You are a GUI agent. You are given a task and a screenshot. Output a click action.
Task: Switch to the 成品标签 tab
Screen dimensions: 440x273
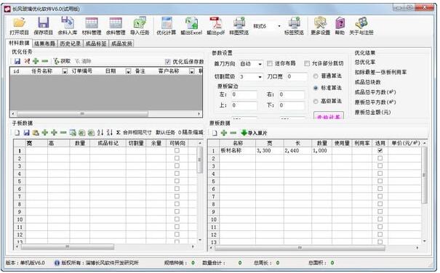point(96,44)
